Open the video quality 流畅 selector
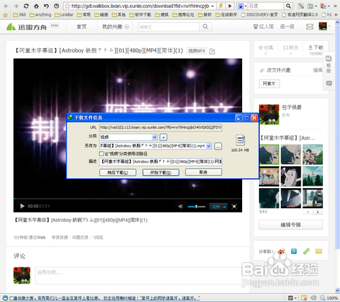Image resolution: width=340 pixels, height=302 pixels. click(x=219, y=206)
